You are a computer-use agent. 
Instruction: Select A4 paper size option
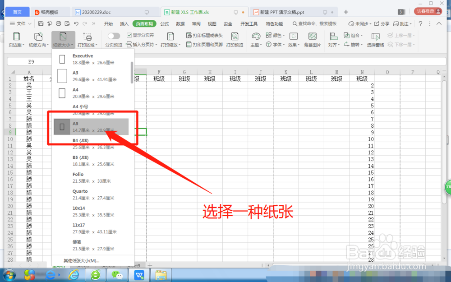(x=91, y=93)
